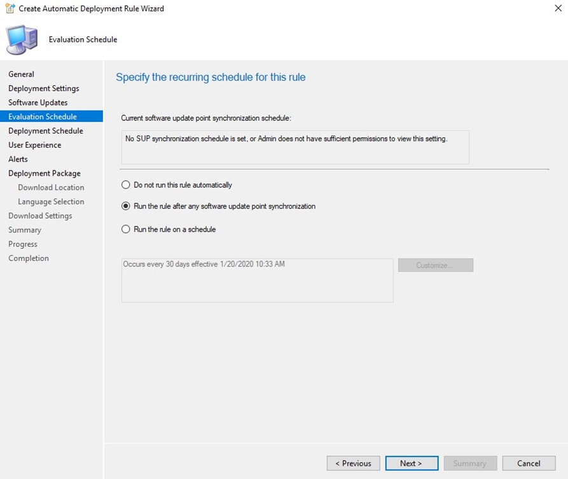Open User Experience step
568x479 pixels.
click(35, 145)
